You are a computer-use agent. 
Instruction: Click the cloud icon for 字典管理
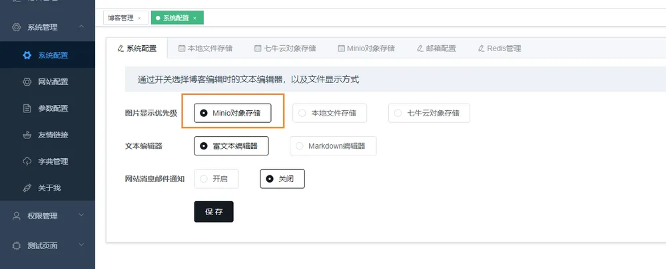(27, 161)
